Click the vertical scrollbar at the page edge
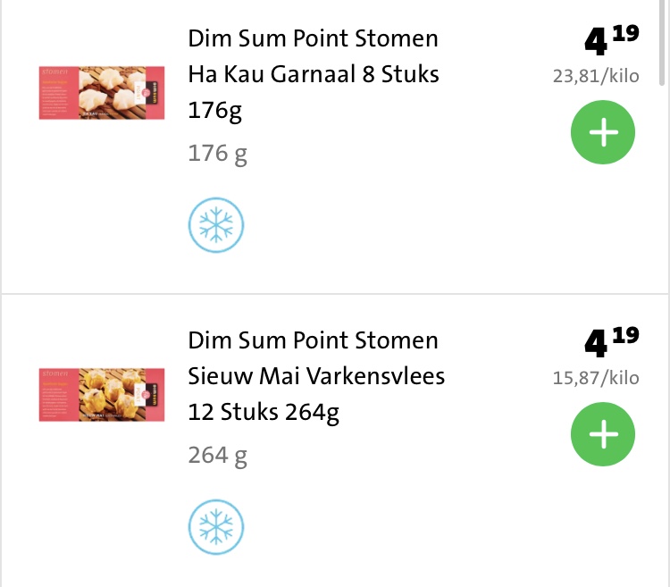The image size is (670, 587). click(x=662, y=43)
